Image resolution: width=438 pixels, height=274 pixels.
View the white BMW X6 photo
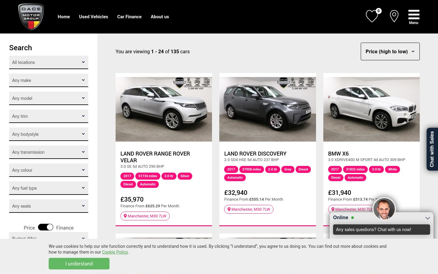coord(371,109)
